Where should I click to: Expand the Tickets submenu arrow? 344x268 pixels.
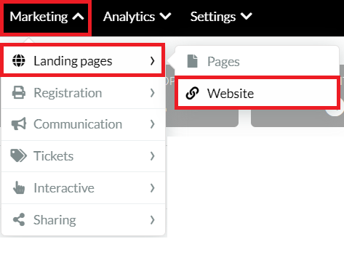152,156
